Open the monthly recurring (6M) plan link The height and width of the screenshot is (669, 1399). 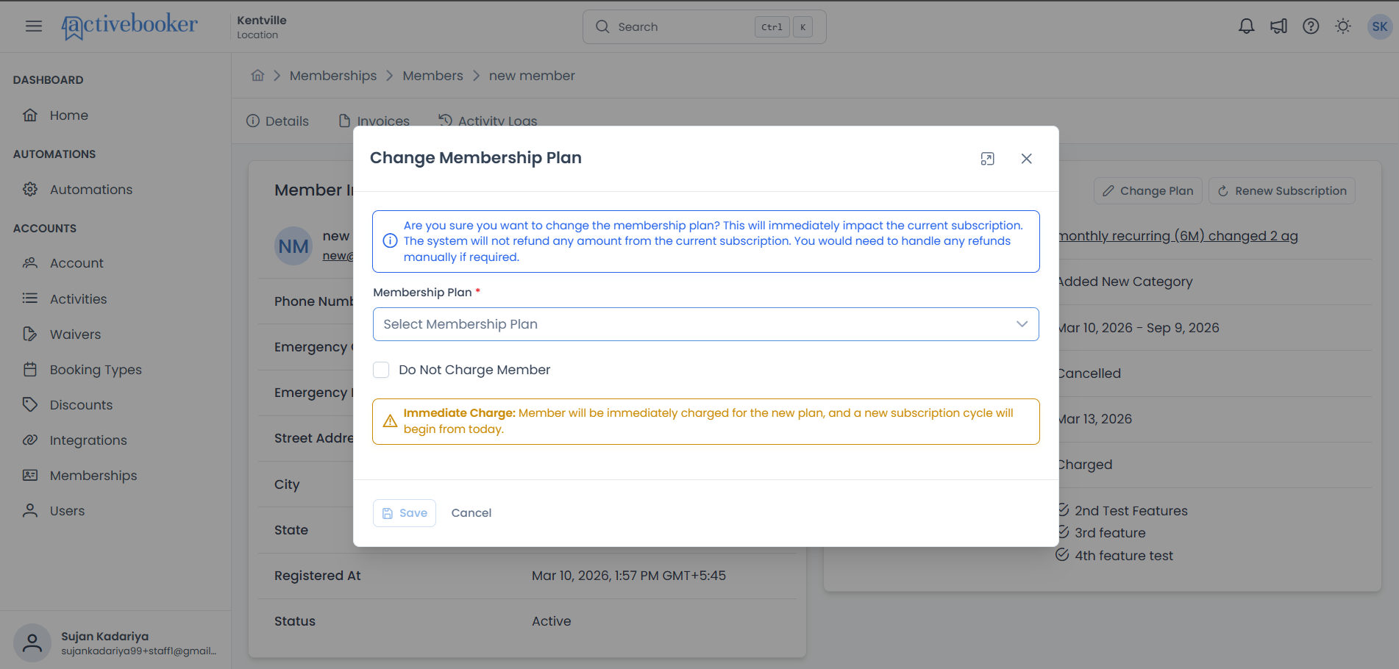pos(1178,236)
